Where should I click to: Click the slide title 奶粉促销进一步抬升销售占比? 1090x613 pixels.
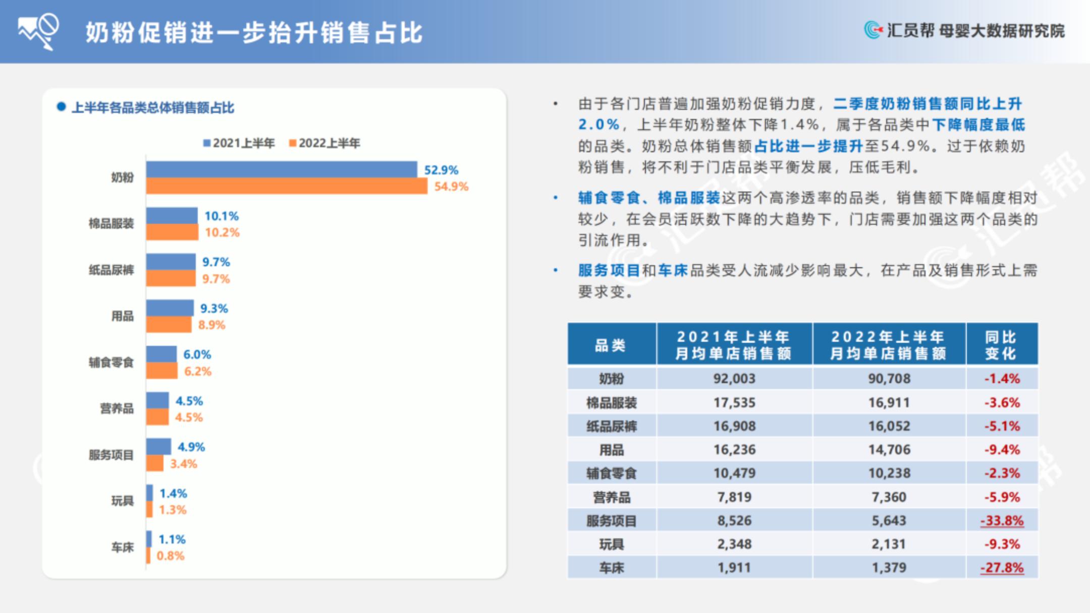click(x=254, y=33)
